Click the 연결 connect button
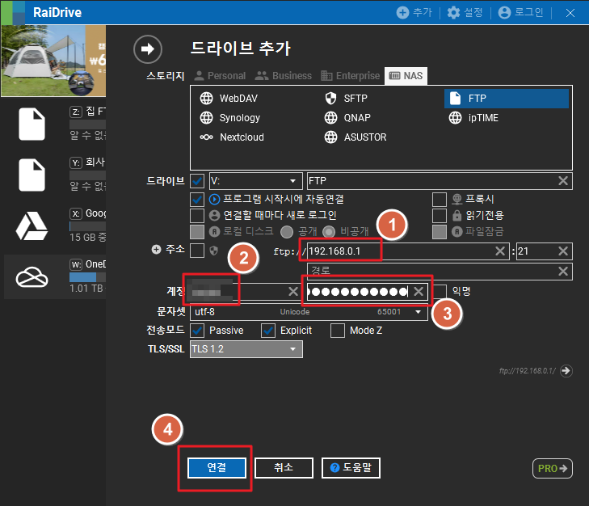This screenshot has height=506, width=589. point(217,468)
